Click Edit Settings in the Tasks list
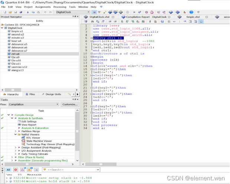 pyautogui.click(x=29, y=122)
